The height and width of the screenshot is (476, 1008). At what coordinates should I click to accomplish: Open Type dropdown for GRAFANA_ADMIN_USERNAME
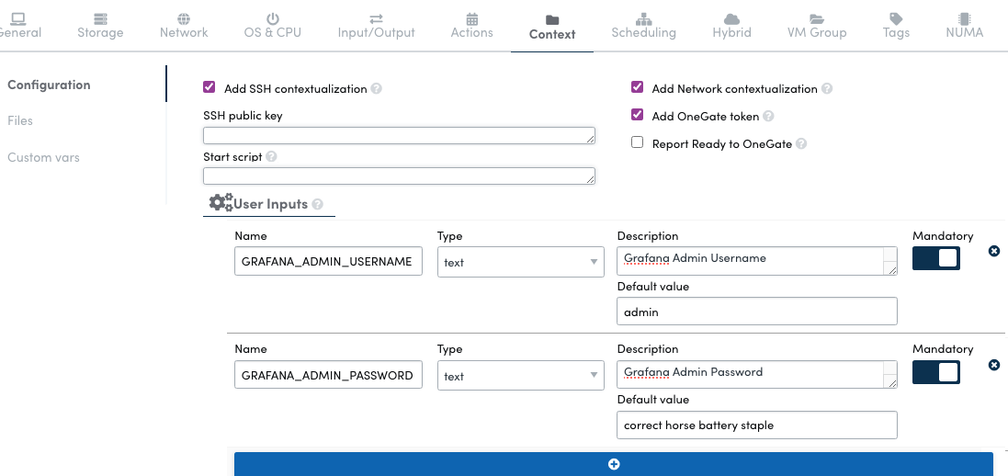(520, 262)
